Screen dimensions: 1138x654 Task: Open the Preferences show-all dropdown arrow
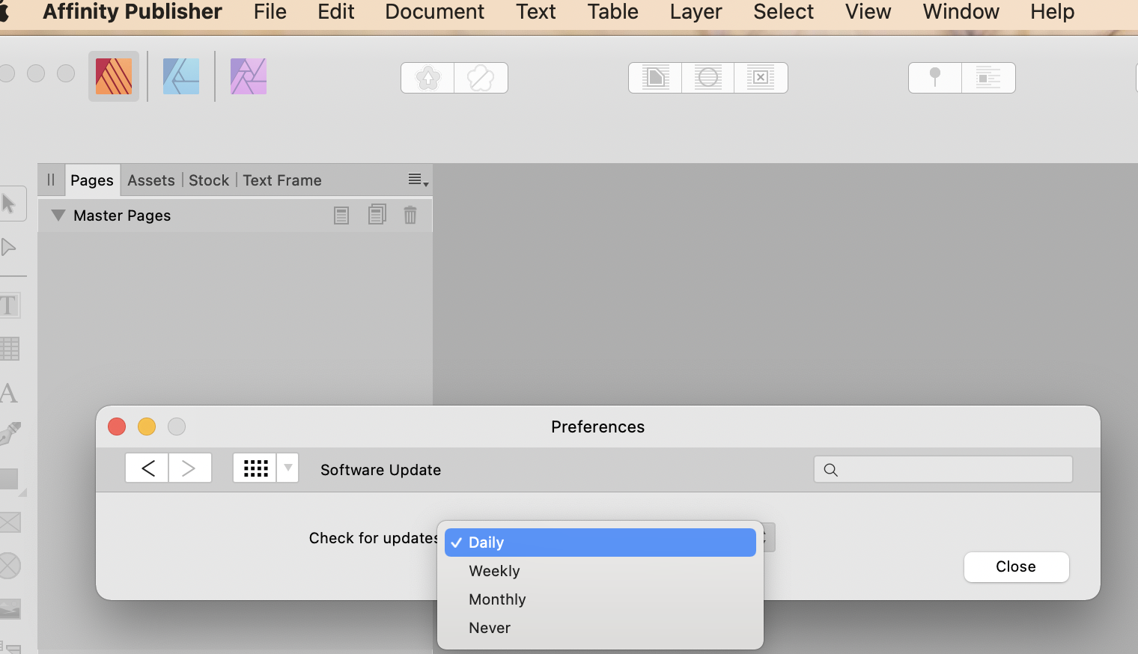[x=288, y=468]
